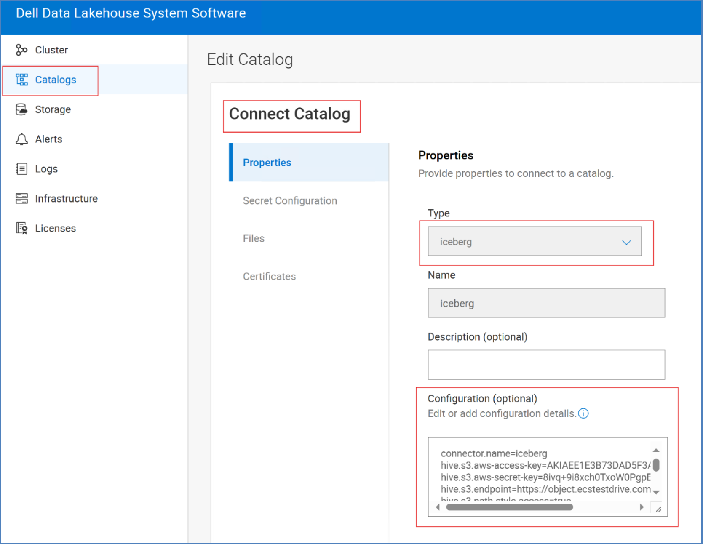Open the Type dropdown showing iceberg
Screen dimensions: 703x544
(535, 241)
